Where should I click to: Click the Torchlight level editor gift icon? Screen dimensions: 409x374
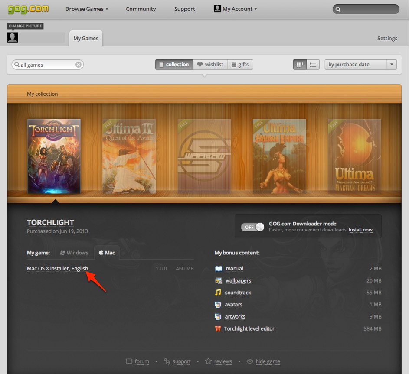[x=218, y=328]
